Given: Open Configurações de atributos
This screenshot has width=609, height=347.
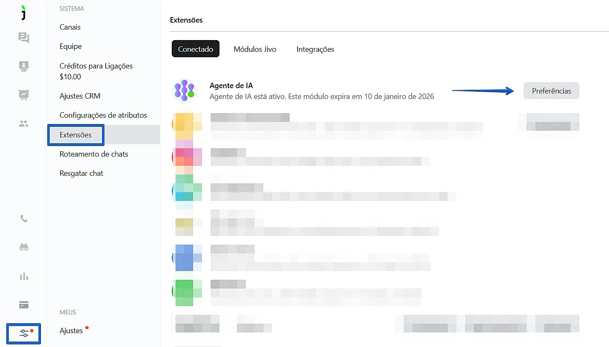Looking at the screenshot, I should (103, 115).
